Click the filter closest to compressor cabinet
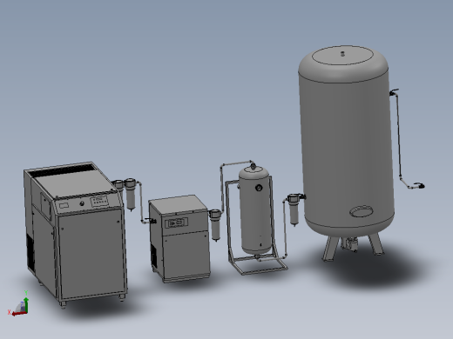This screenshot has height=339, width=453. [x=118, y=184]
